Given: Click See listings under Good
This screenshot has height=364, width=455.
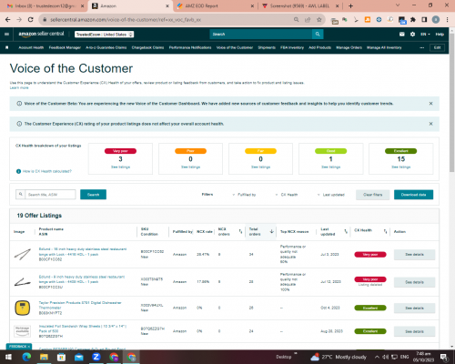Looking at the screenshot, I should pyautogui.click(x=330, y=167).
